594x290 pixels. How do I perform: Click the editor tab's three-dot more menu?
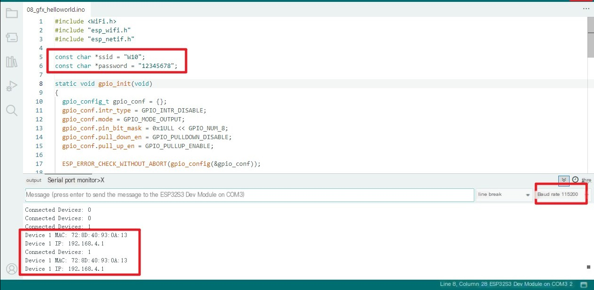586,8
